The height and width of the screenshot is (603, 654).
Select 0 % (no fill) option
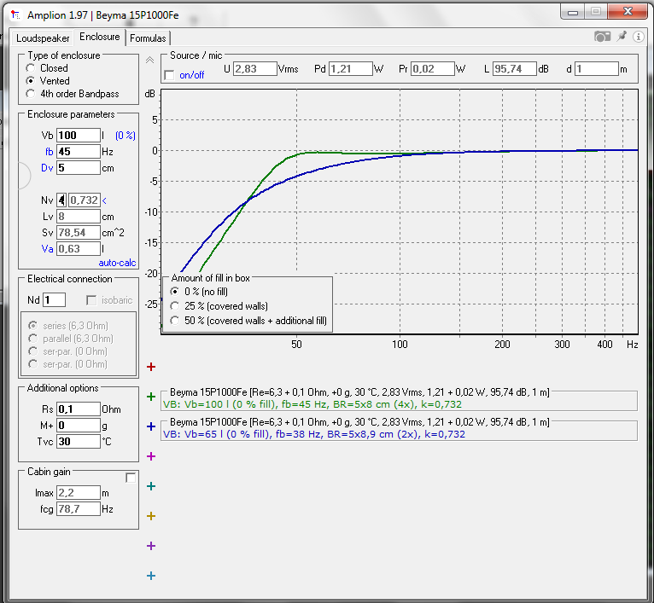point(175,292)
